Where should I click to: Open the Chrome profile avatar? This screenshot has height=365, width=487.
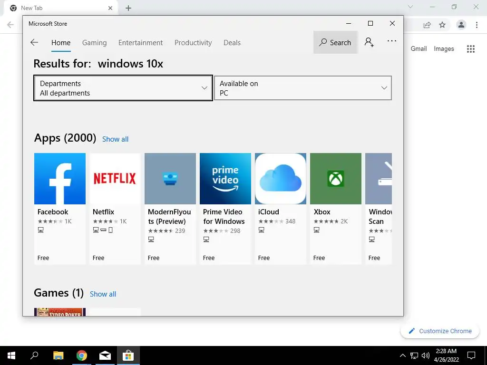[x=461, y=25]
